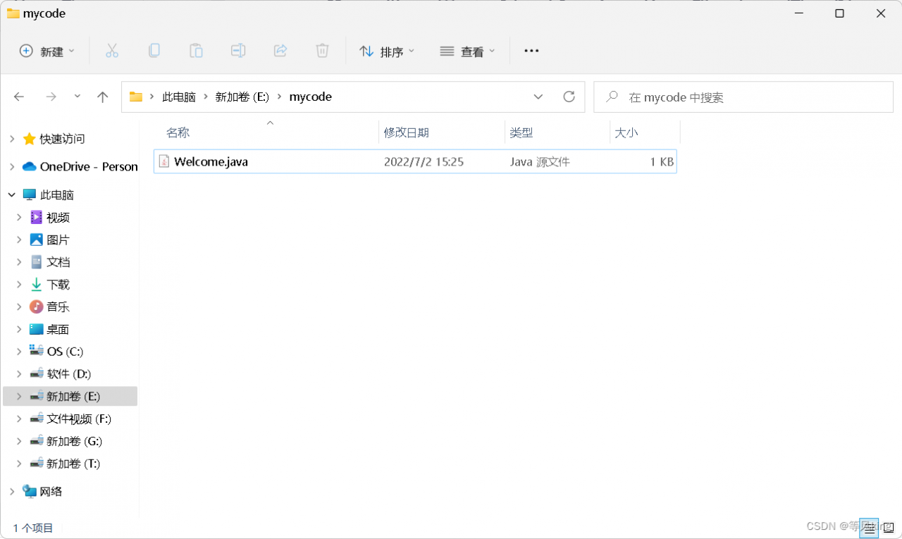Select 新加卷 (T:) in the sidebar

point(70,464)
